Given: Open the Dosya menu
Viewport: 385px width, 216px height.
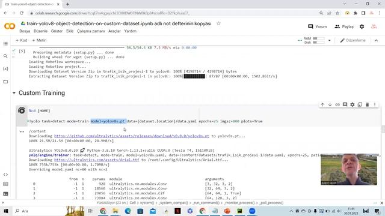Looking at the screenshot, I should pos(25,31).
